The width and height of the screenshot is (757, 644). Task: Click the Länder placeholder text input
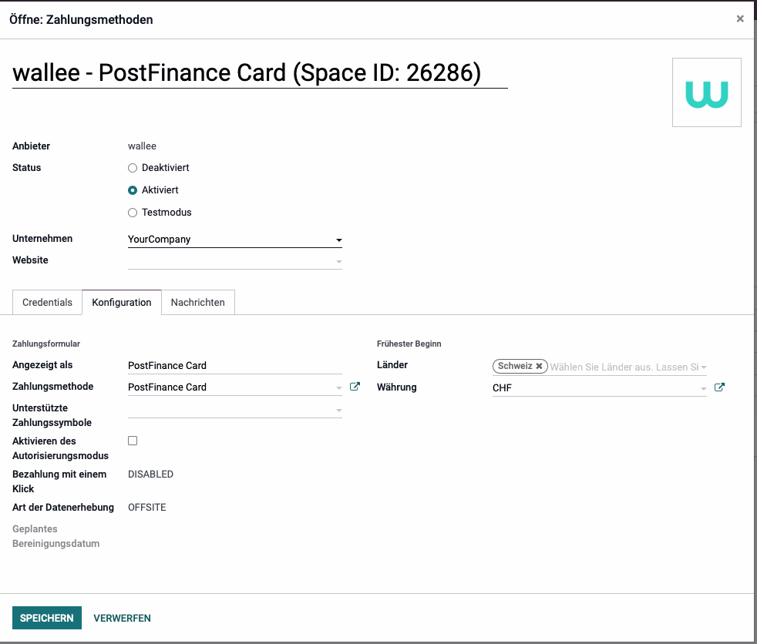624,367
